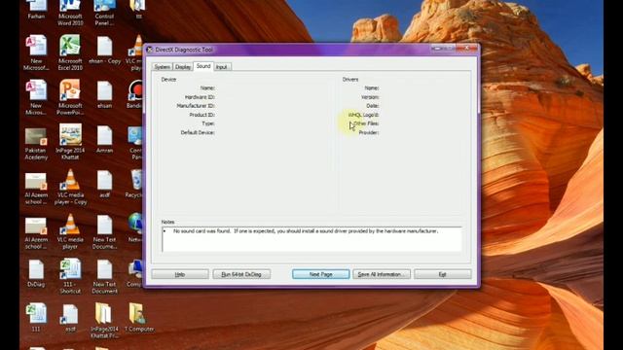This screenshot has height=350, width=623.
Task: Click the Product ID label
Action: tap(202, 115)
